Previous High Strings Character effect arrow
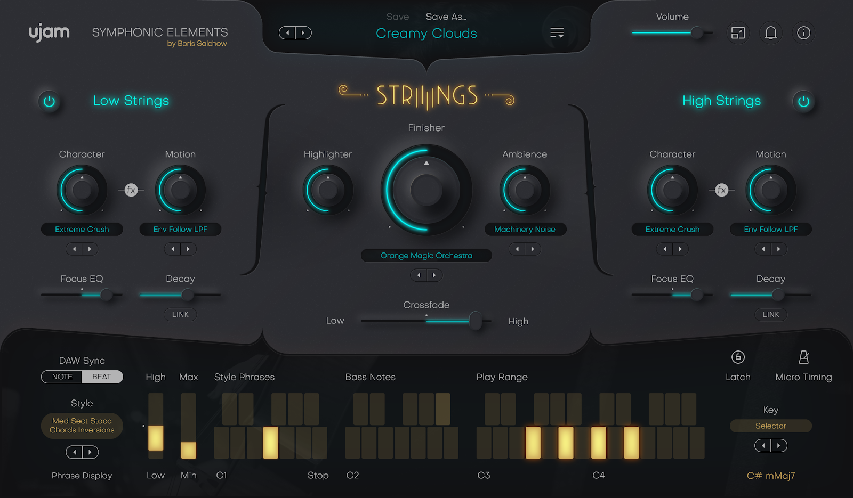 (664, 249)
